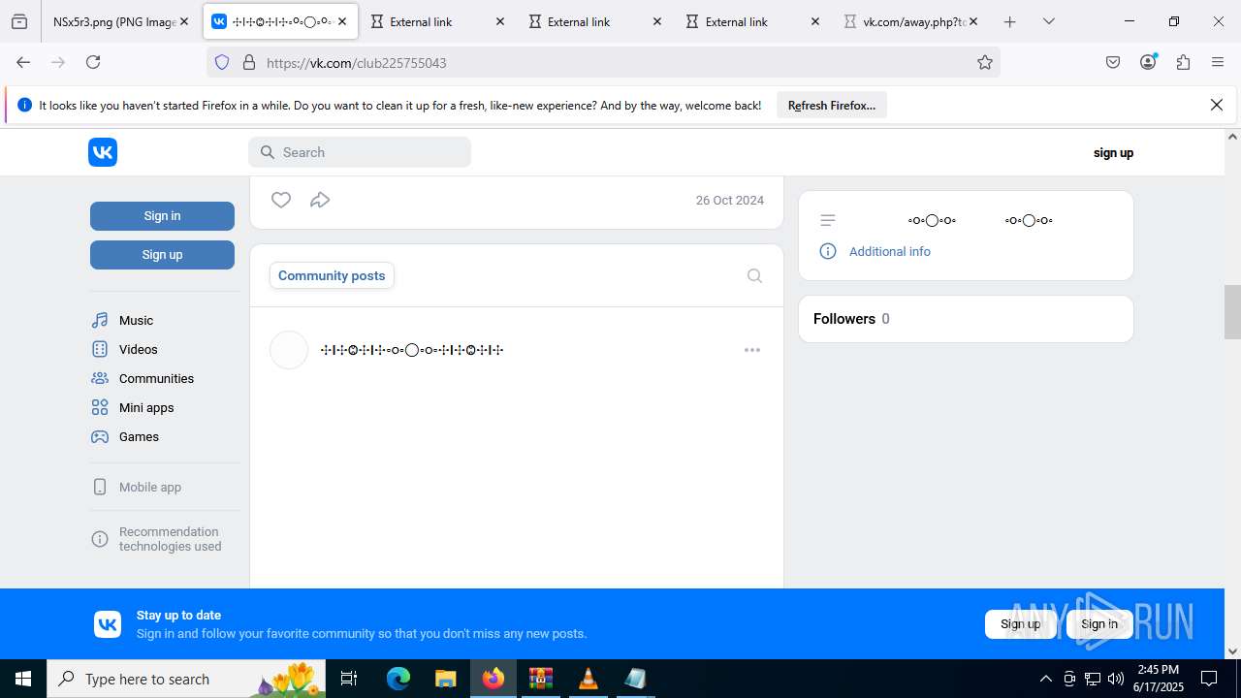Open Task View on the taskbar
Image resolution: width=1241 pixels, height=698 pixels.
[x=349, y=679]
